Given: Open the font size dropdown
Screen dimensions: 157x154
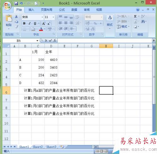Looking at the screenshot, I should 53,17.
